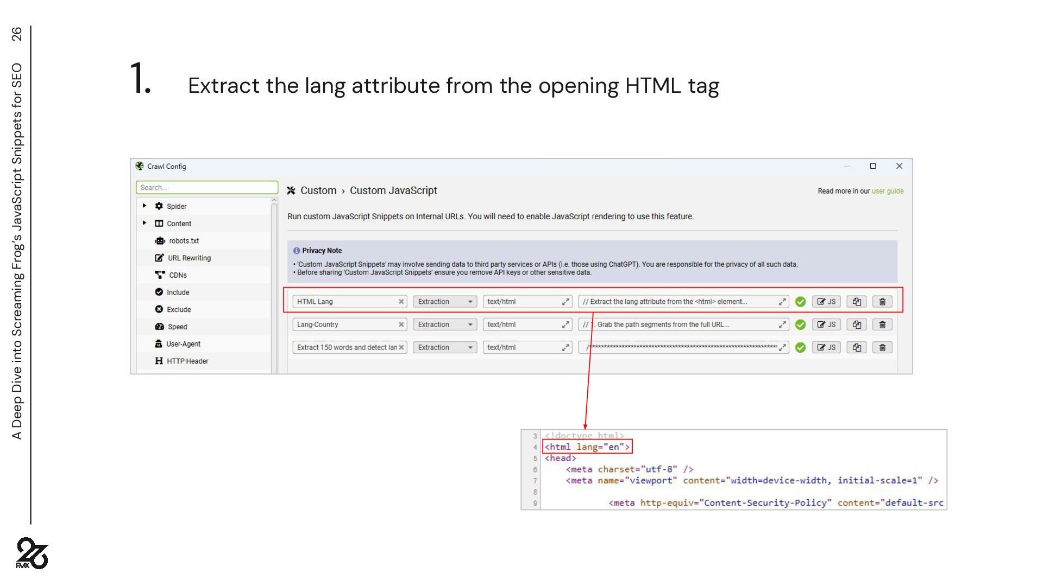The width and height of the screenshot is (1043, 586).
Task: Click the Privacy Note info icon
Action: tap(297, 251)
